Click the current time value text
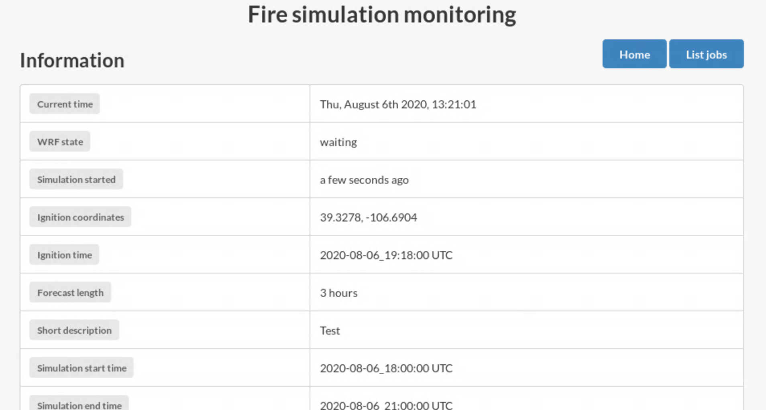This screenshot has width=766, height=410. click(398, 104)
